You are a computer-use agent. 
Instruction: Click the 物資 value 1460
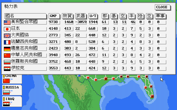pos(69,22)
